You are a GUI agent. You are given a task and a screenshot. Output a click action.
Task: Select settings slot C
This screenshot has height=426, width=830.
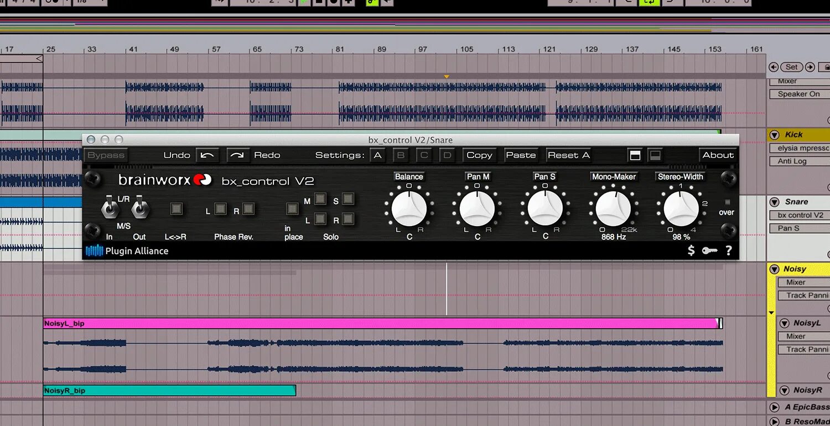[424, 155]
